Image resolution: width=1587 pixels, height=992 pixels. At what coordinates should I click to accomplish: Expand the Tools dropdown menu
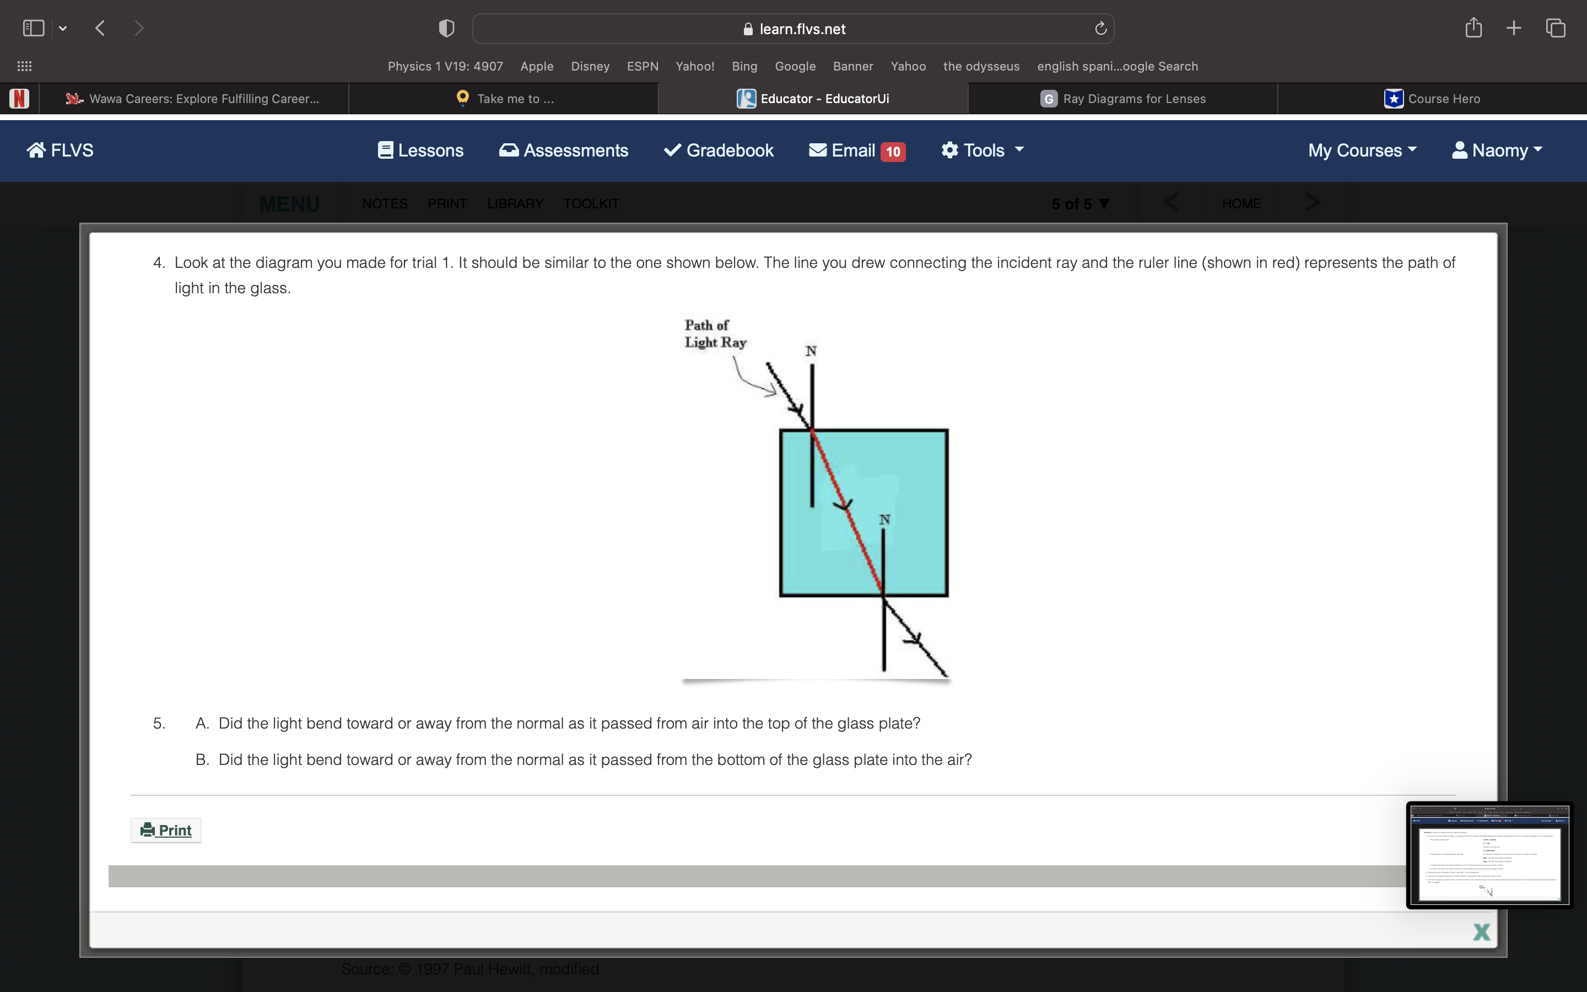983,150
